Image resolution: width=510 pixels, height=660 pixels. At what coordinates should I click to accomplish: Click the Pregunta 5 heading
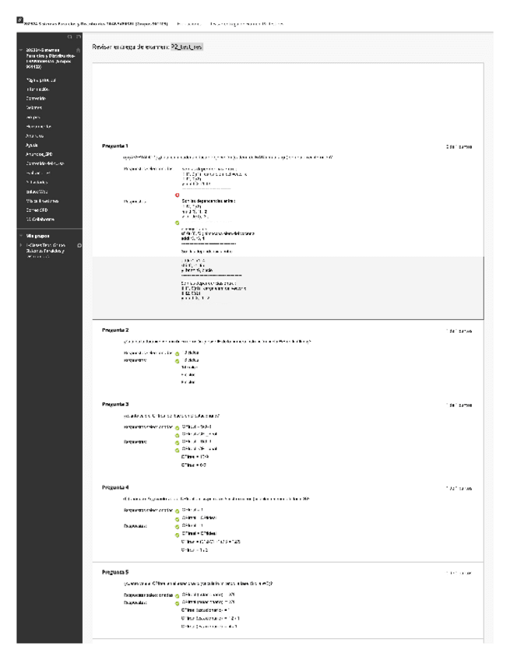[115, 572]
